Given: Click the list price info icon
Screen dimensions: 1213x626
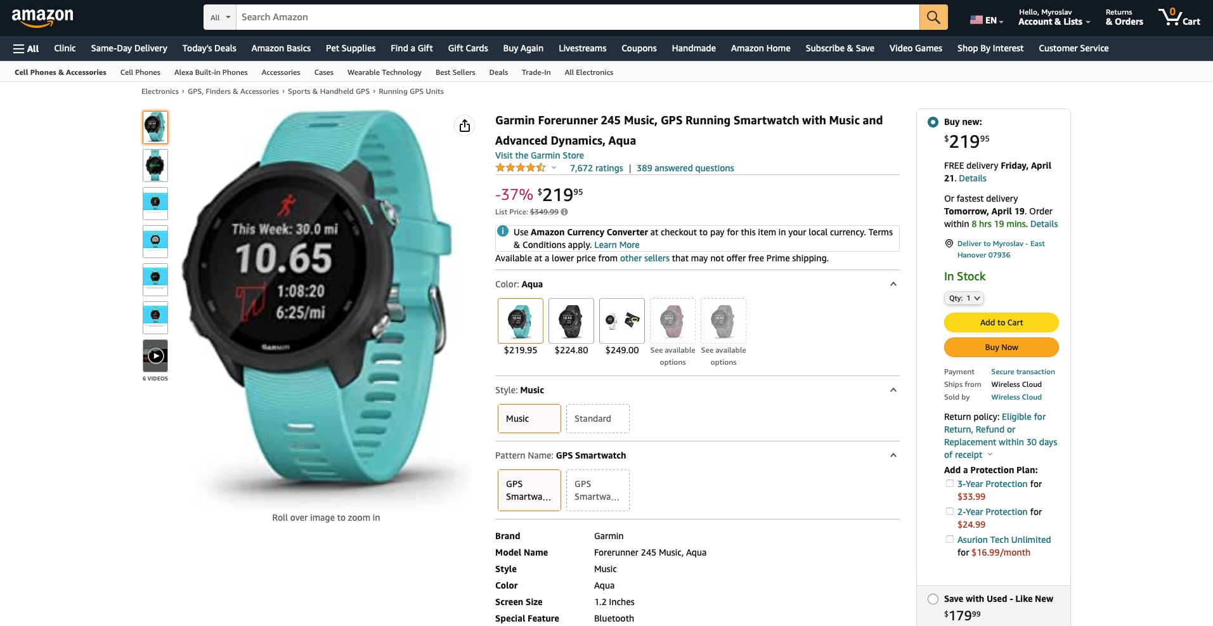Looking at the screenshot, I should pos(564,212).
